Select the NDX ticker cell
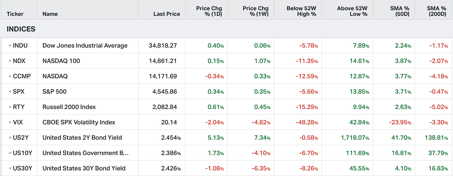This screenshot has height=176, width=453. coord(19,61)
